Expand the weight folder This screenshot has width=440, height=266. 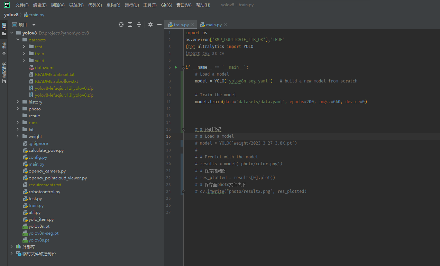tap(18, 136)
